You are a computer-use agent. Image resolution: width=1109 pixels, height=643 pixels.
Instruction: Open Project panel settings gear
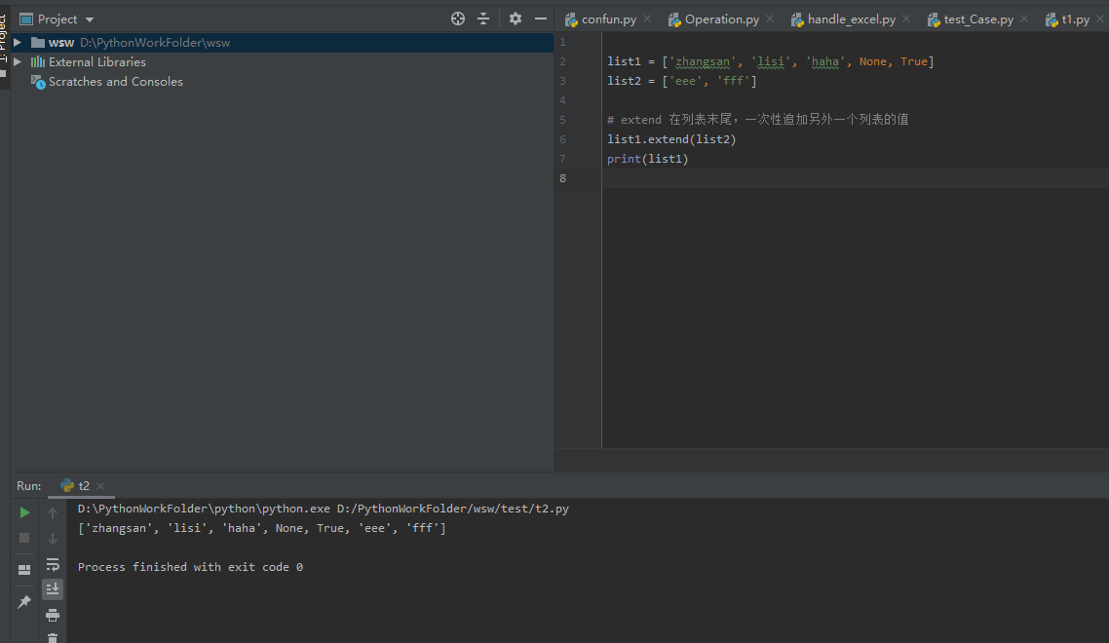[x=515, y=19]
